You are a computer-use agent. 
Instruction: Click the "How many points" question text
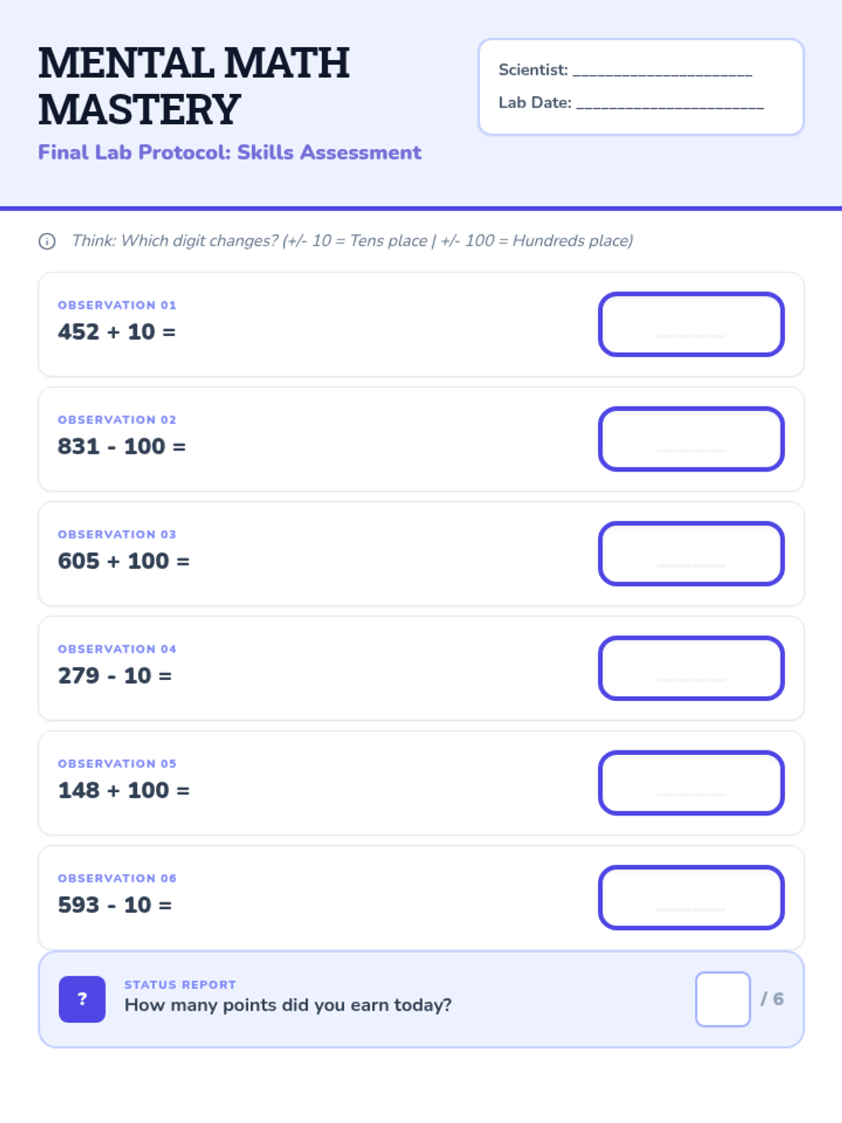pyautogui.click(x=288, y=1005)
